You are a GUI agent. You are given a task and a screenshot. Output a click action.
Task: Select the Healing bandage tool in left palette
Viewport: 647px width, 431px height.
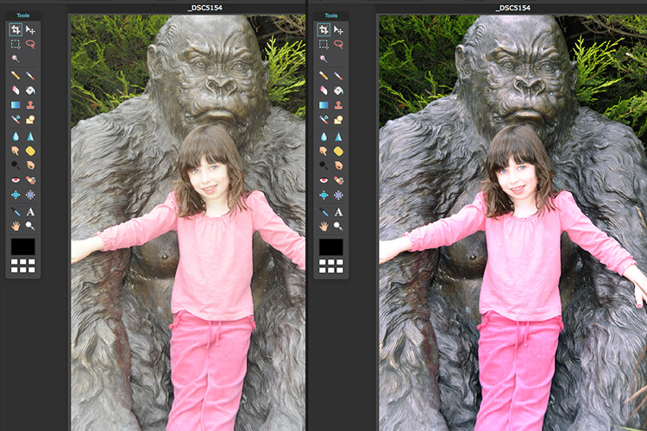click(x=30, y=180)
